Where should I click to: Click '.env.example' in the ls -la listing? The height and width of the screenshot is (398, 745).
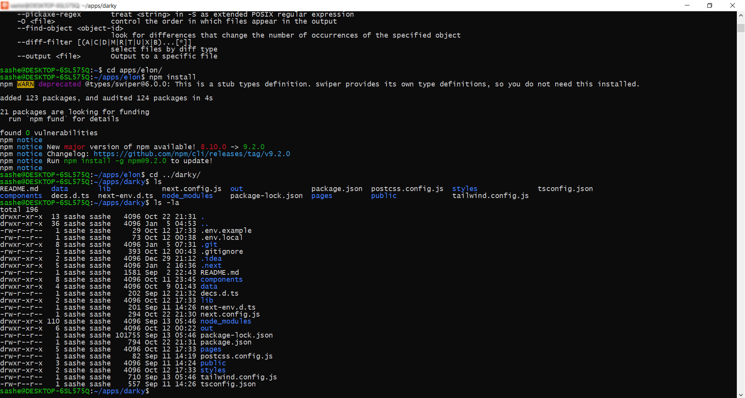pos(226,231)
